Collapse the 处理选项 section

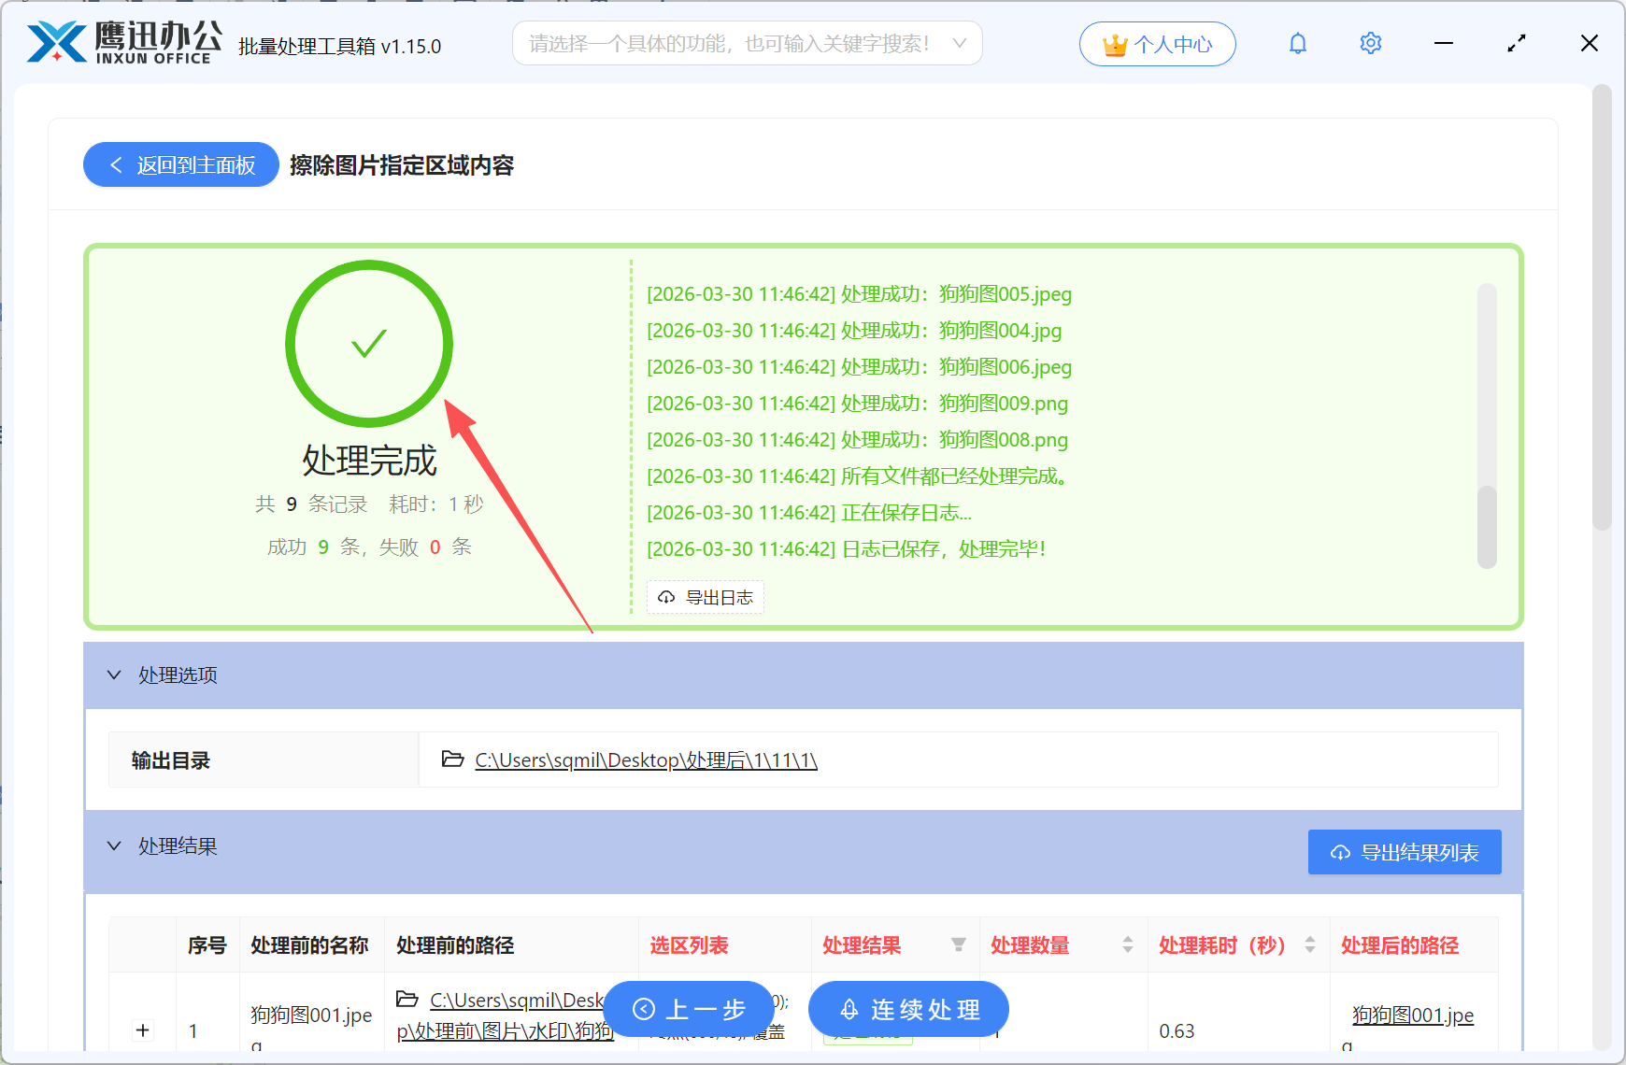114,674
